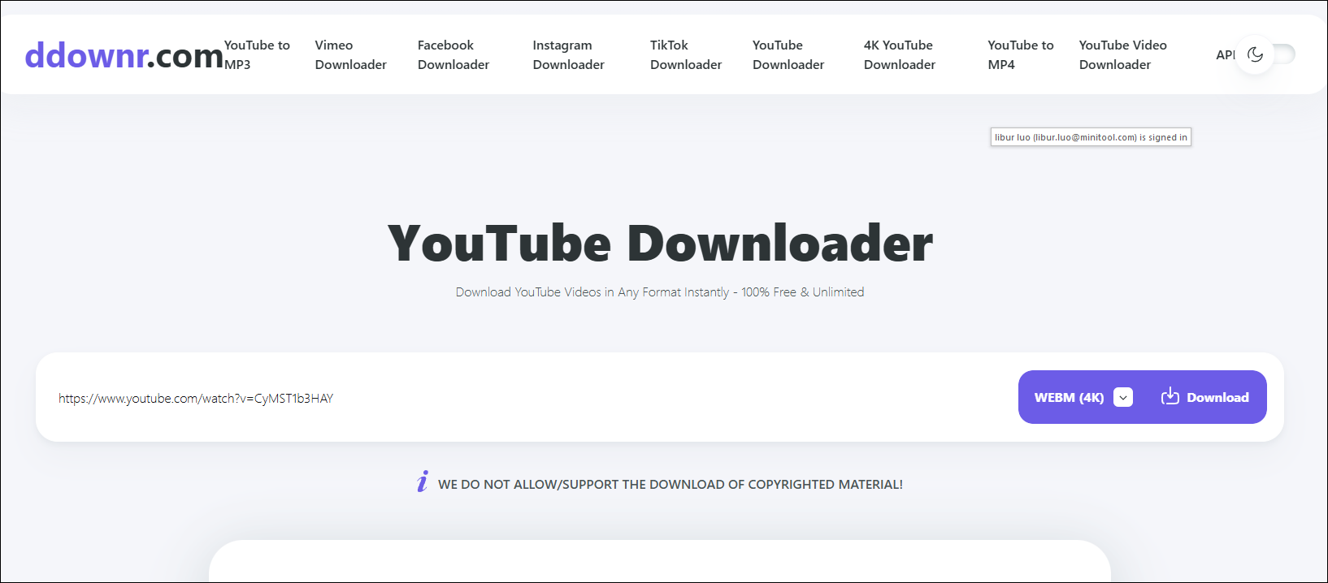This screenshot has width=1328, height=583.
Task: Go to YouTube to MP4 page
Action: point(1021,54)
